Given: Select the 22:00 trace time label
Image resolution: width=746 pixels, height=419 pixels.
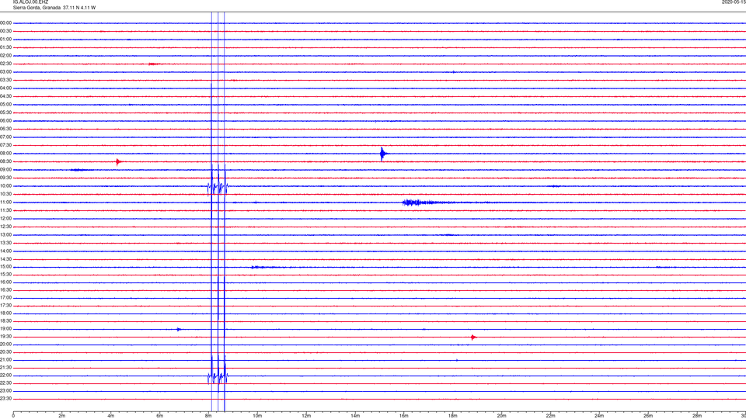Looking at the screenshot, I should point(5,376).
